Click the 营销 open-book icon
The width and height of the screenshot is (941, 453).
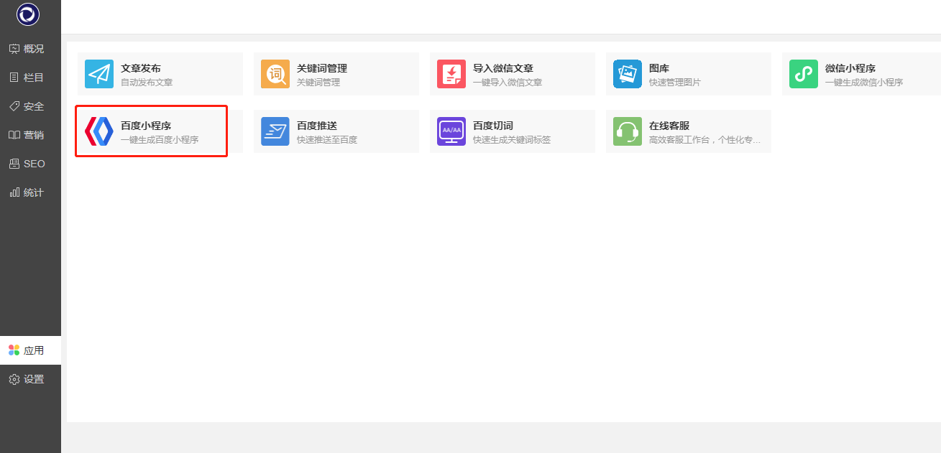[x=14, y=135]
